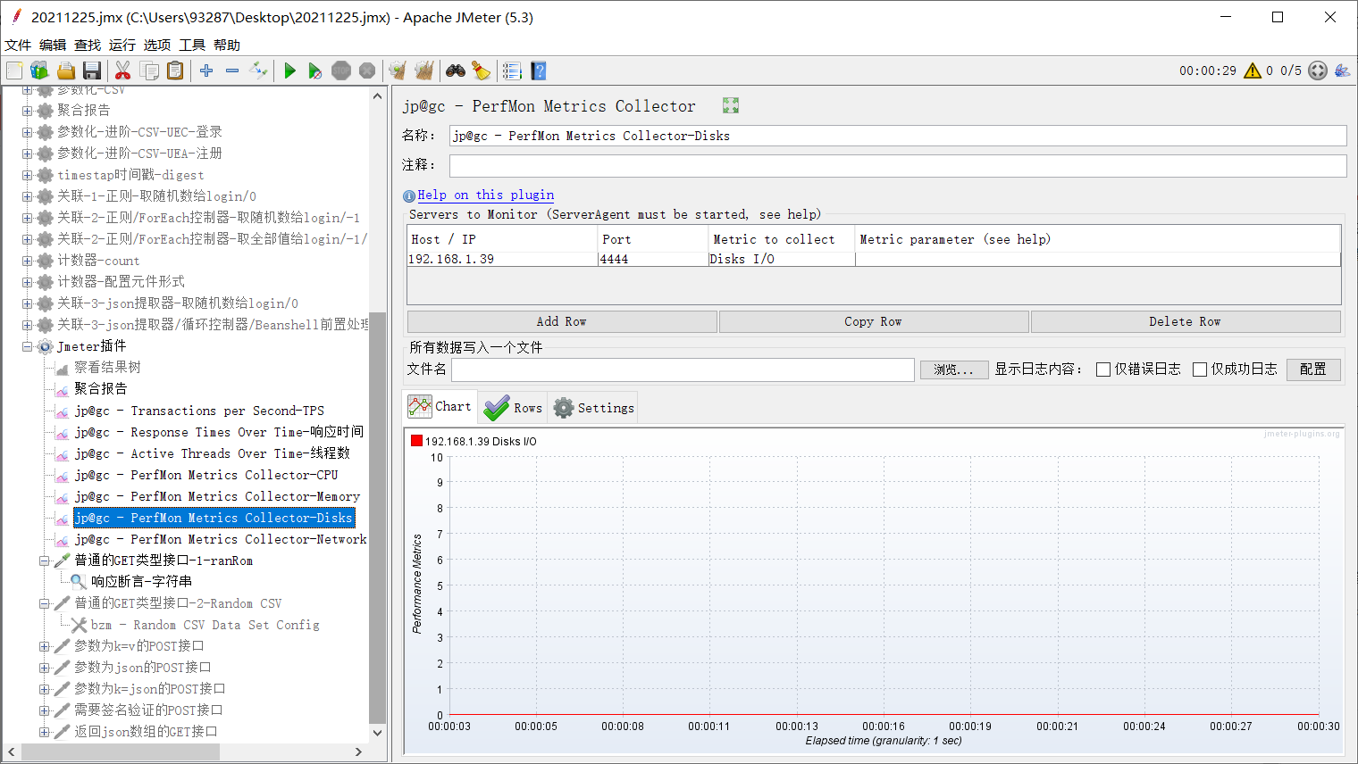Click the Shutdown gray X icon
The image size is (1358, 764).
point(367,71)
